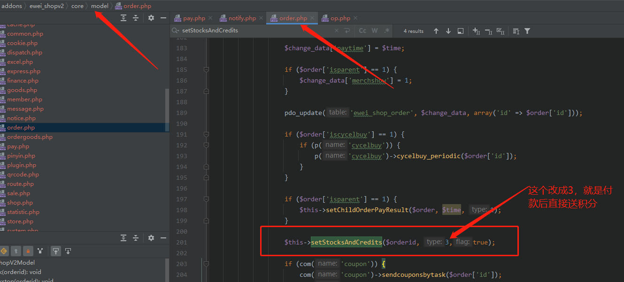624x282 pixels.
Task: Toggle show non-public members lock filter
Action: coord(28,251)
